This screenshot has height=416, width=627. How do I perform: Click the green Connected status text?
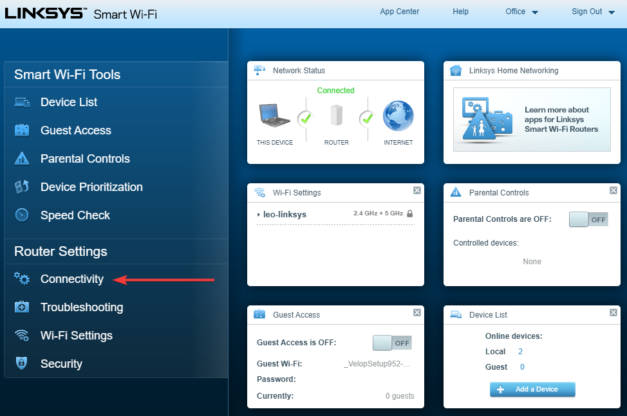335,91
